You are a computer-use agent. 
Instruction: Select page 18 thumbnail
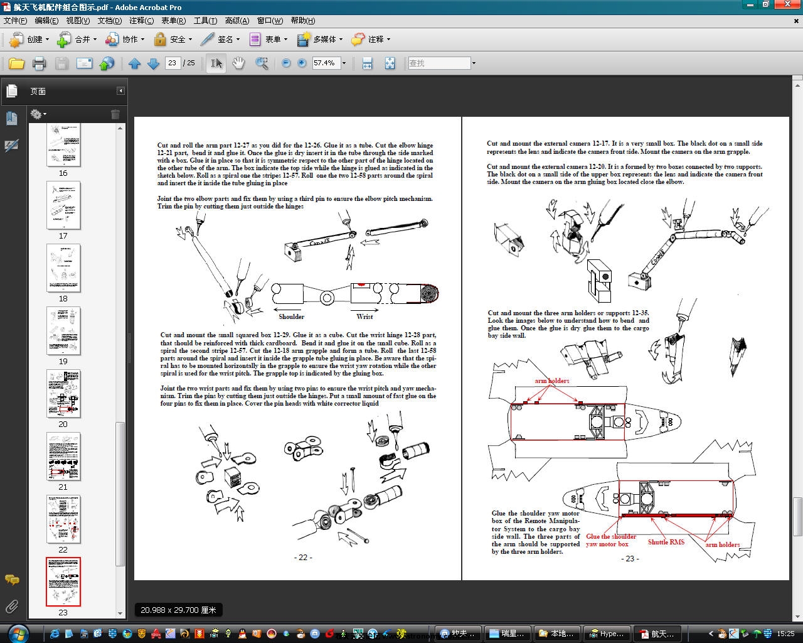coord(63,268)
